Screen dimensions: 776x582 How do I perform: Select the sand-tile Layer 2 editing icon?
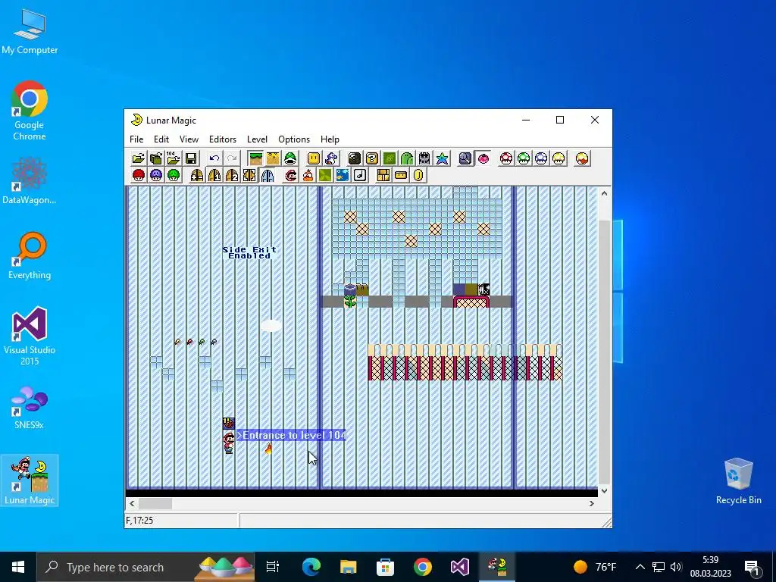[273, 158]
